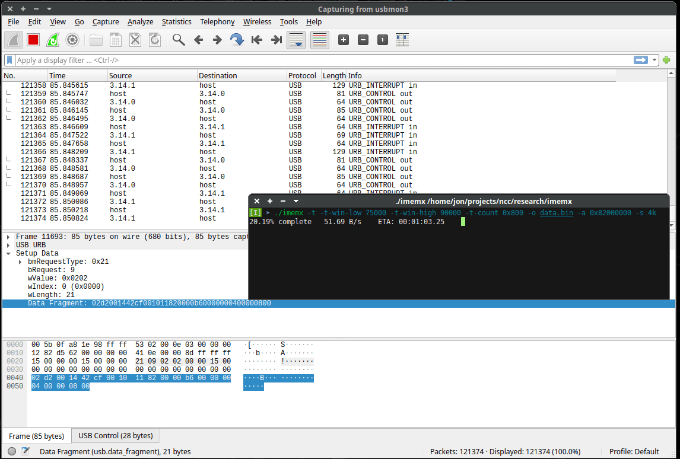Screen dimensions: 680x459
Task: Switch to USB Control (28 bytes) tab
Action: tap(116, 436)
